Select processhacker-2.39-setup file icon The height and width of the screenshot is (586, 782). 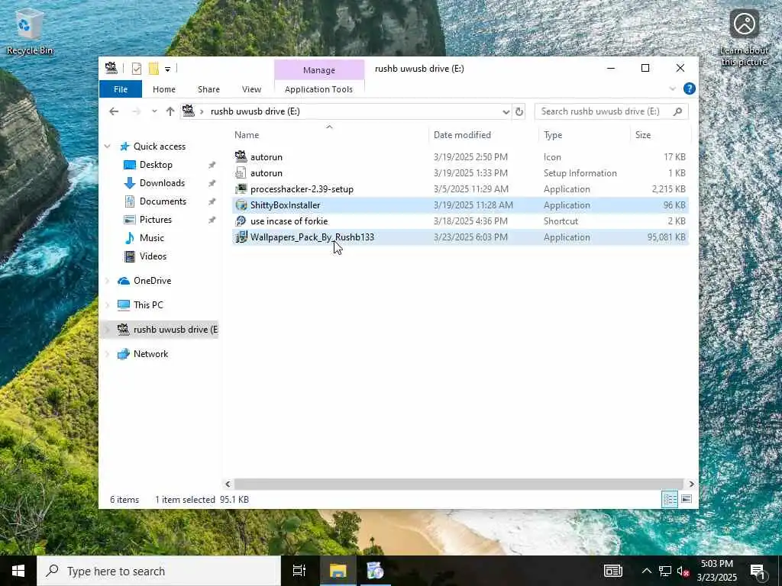(x=241, y=189)
